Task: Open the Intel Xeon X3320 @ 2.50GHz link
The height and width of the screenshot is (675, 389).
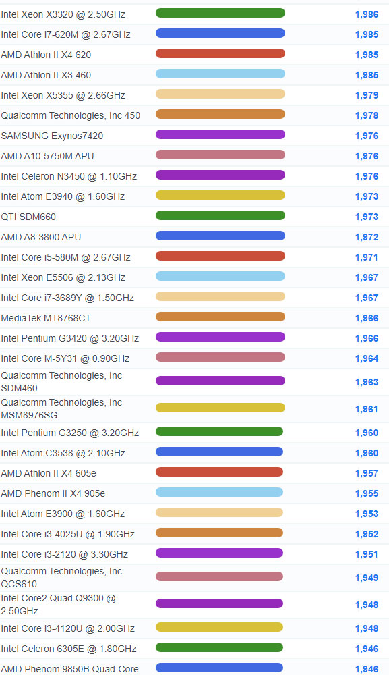Action: pyautogui.click(x=63, y=14)
